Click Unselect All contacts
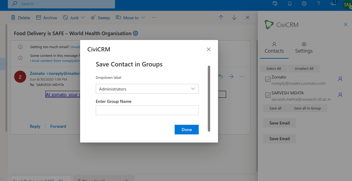 coord(304,69)
